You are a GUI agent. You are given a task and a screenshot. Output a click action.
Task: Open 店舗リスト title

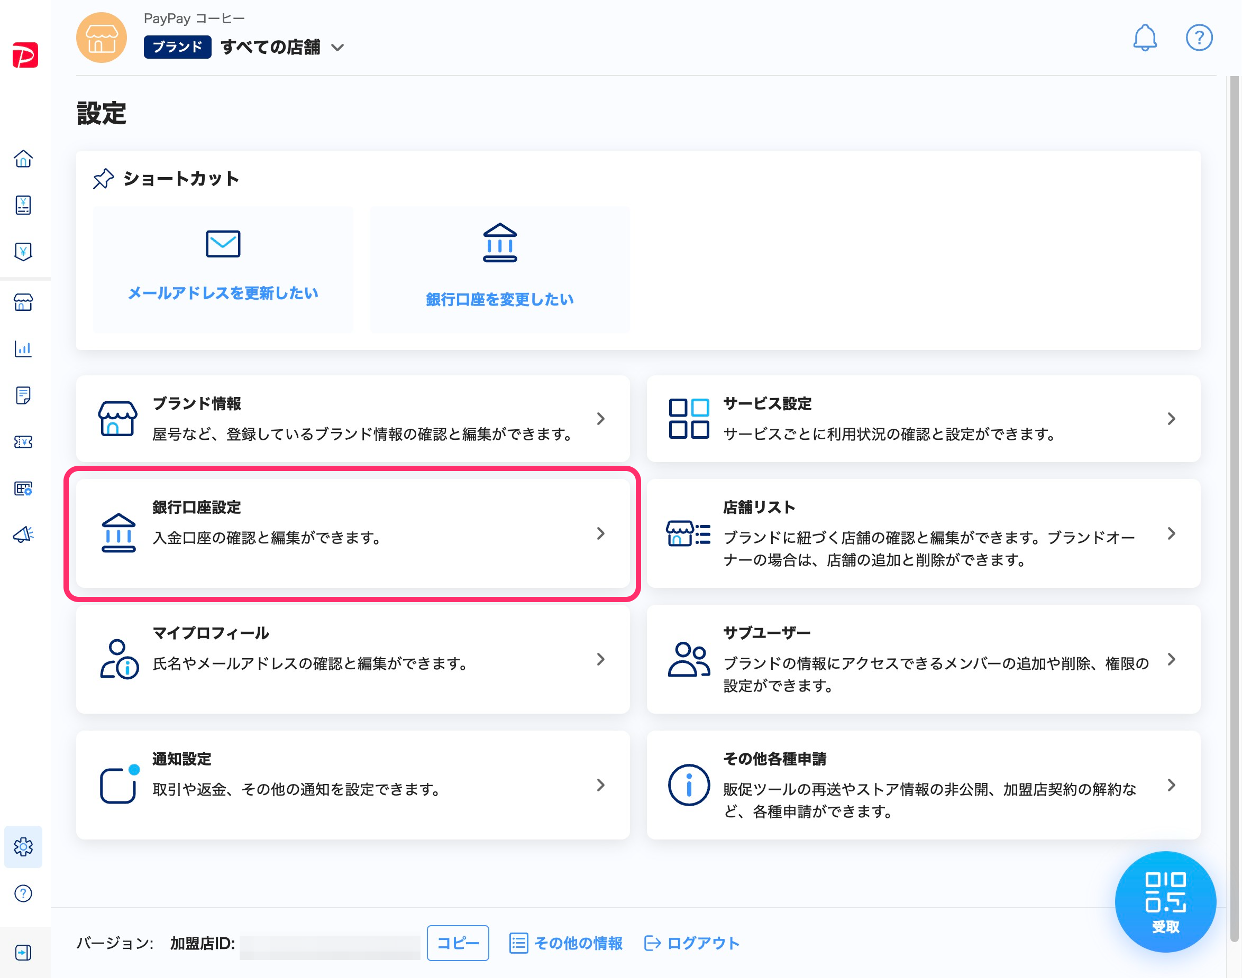pos(759,508)
